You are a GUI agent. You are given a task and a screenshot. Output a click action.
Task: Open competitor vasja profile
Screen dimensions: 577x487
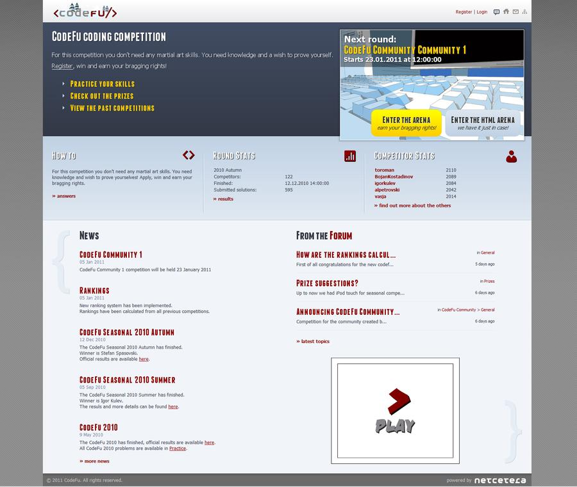click(380, 196)
